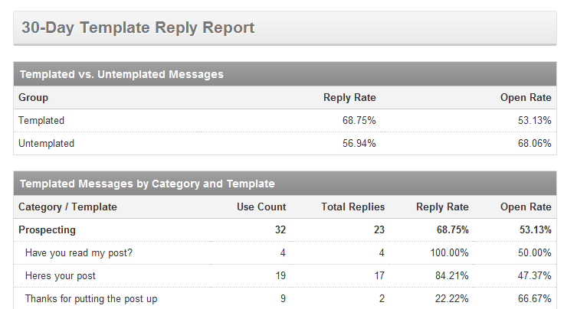The height and width of the screenshot is (309, 564).
Task: Click the Templated reply rate 68.75% value
Action: point(359,120)
